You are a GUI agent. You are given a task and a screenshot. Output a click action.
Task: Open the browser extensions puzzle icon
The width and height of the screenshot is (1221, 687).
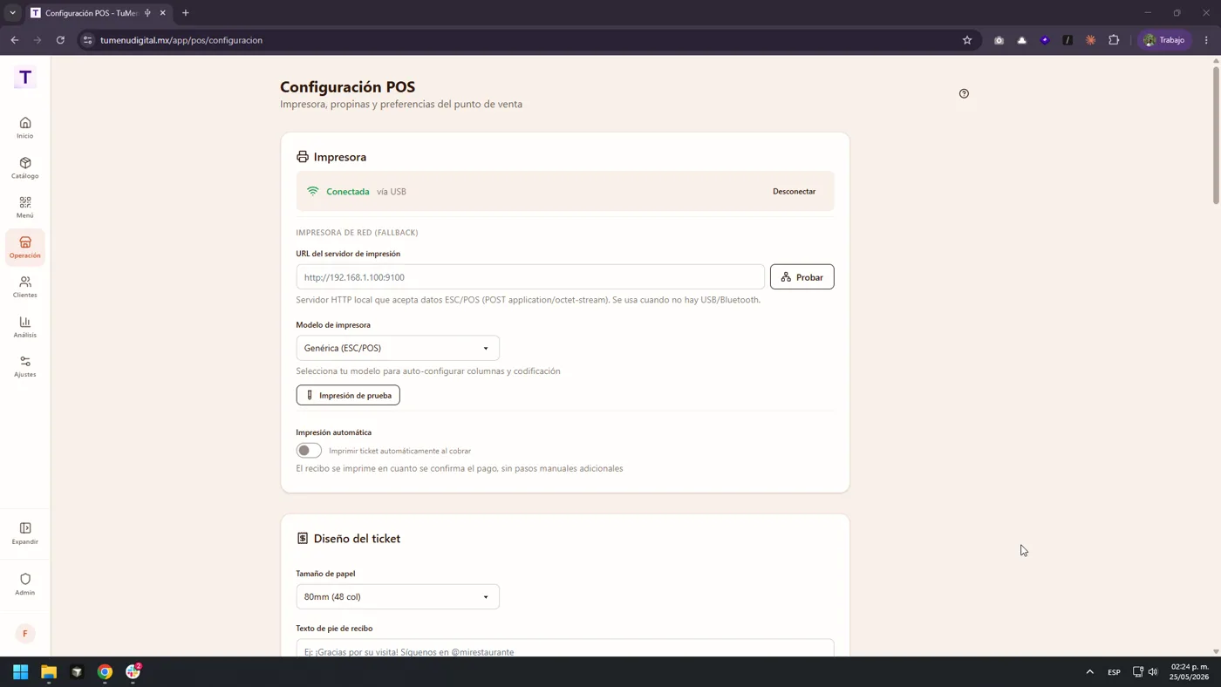[x=1114, y=40]
